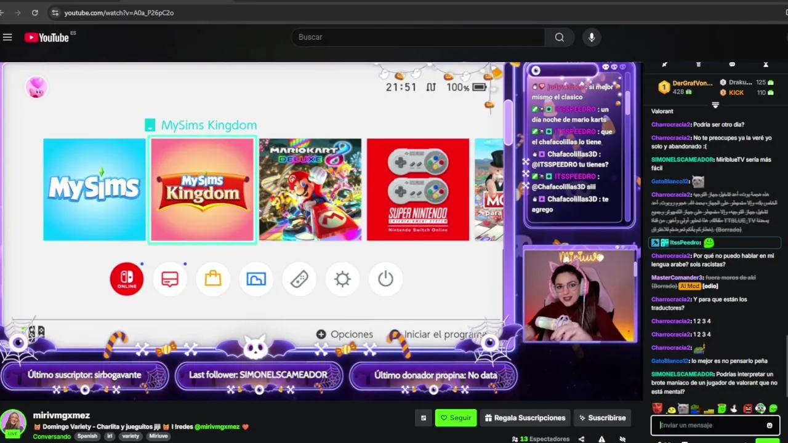Open the emoji picker in the chat input

point(770,425)
